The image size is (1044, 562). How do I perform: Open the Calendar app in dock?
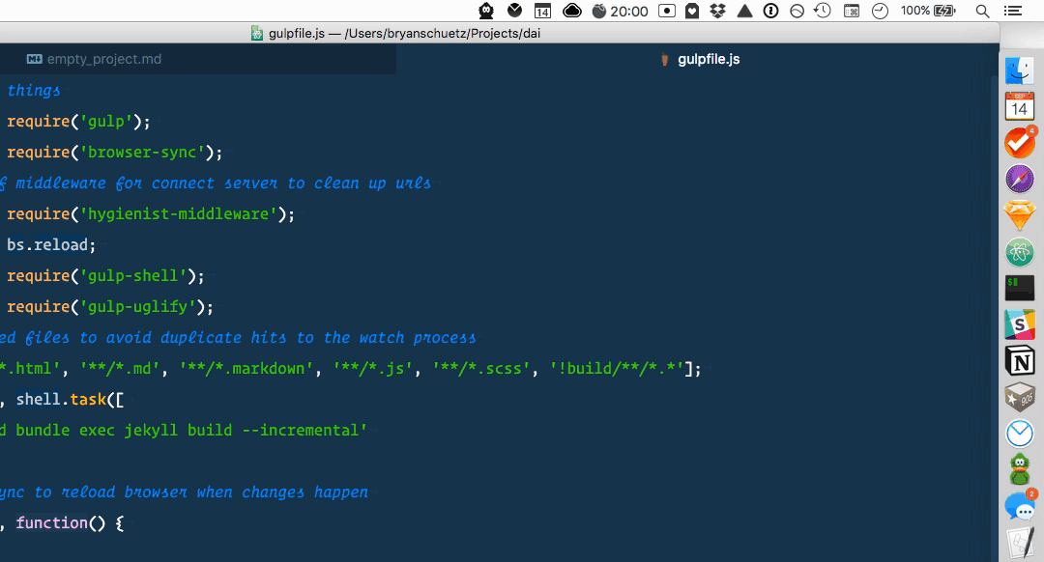click(1020, 106)
